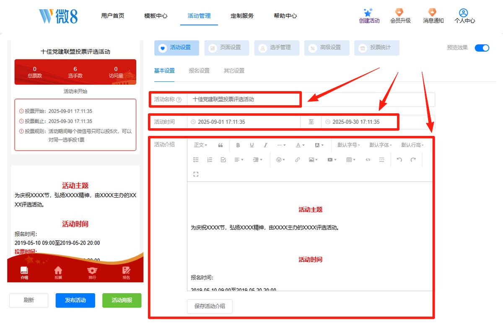The height and width of the screenshot is (323, 503).
Task: Redo the editor change
Action: pos(413,160)
